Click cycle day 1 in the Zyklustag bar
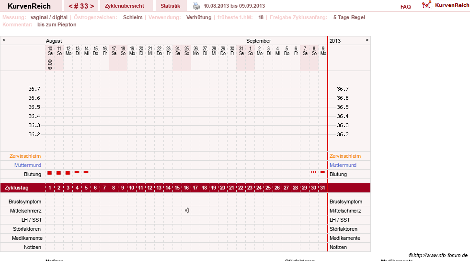This screenshot has height=261, width=470. click(50, 188)
